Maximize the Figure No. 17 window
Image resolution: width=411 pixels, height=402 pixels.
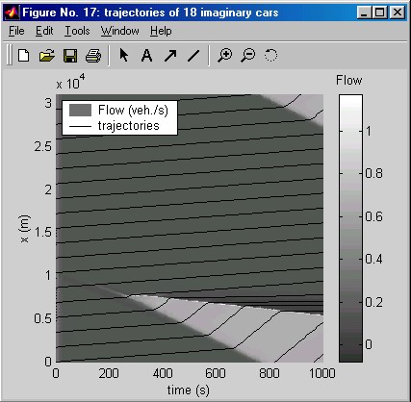coord(380,13)
